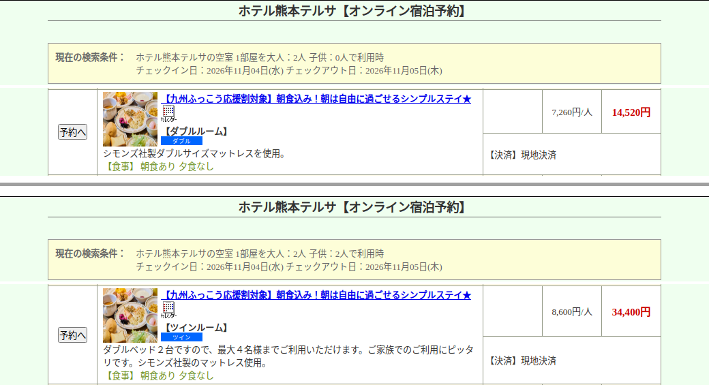Click check-in date line in lower search box
The image size is (709, 385).
[289, 266]
